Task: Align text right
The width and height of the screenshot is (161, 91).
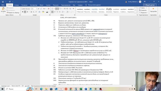Action: click(x=57, y=12)
